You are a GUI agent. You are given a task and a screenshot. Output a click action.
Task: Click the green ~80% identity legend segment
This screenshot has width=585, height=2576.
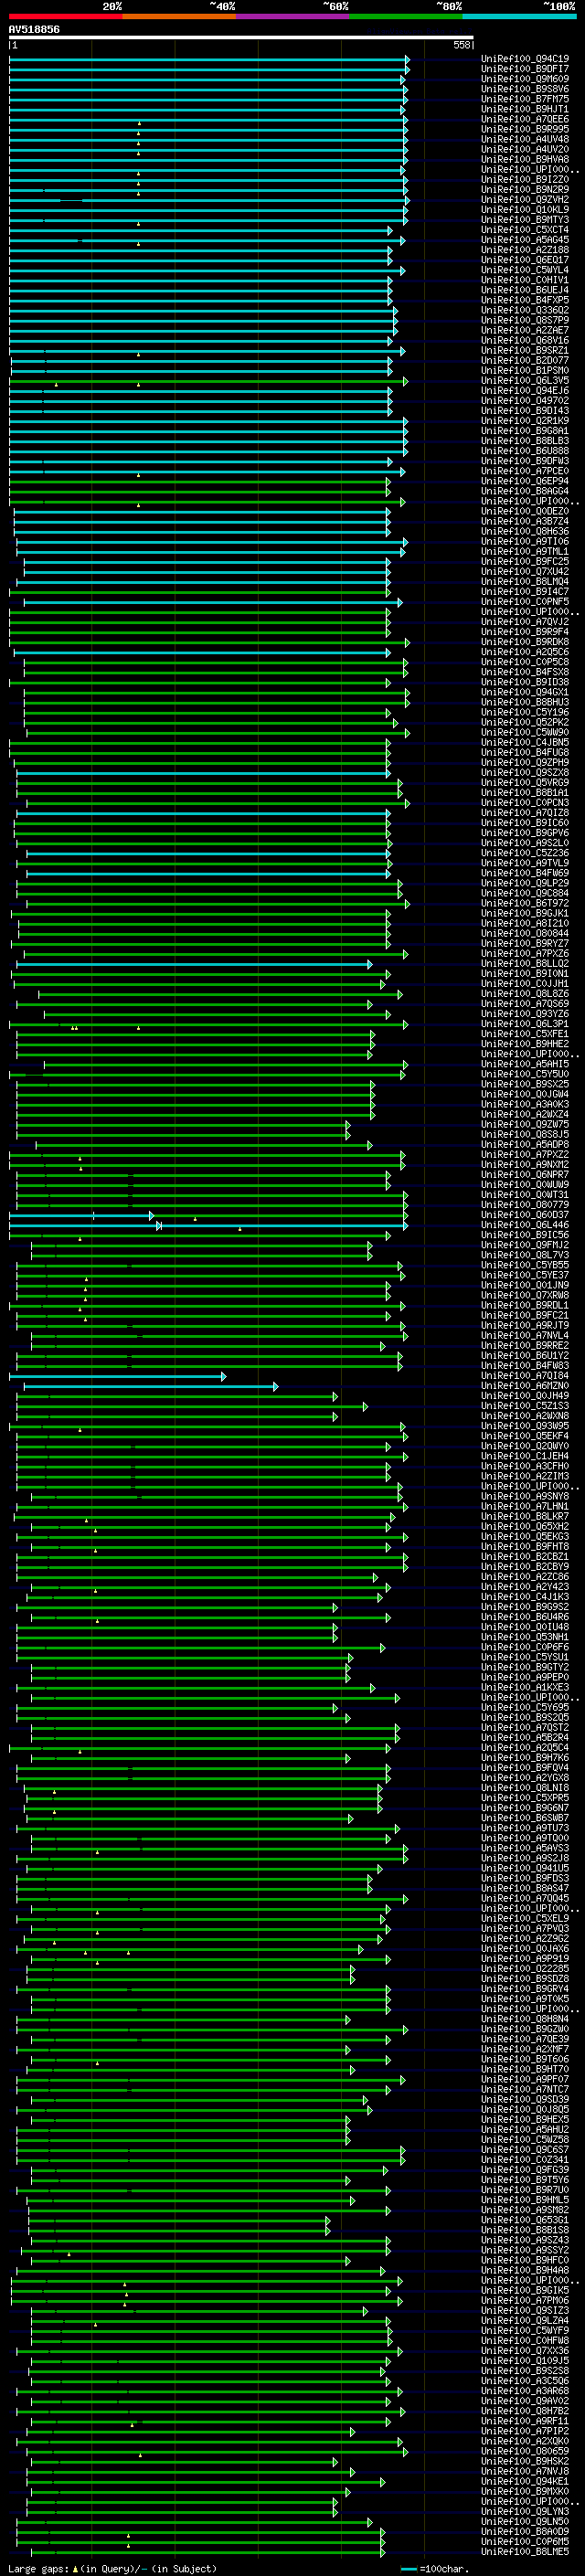(x=406, y=16)
